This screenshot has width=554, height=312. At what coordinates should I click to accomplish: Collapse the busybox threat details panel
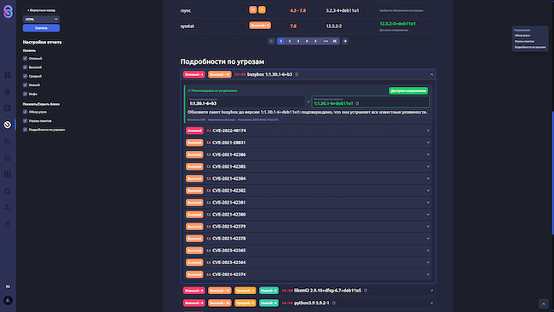pos(431,74)
